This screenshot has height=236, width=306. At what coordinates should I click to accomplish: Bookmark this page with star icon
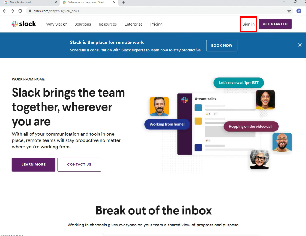[x=289, y=11]
